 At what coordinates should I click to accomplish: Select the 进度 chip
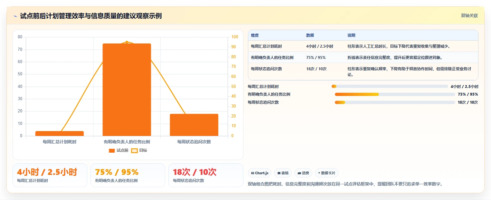point(303,173)
